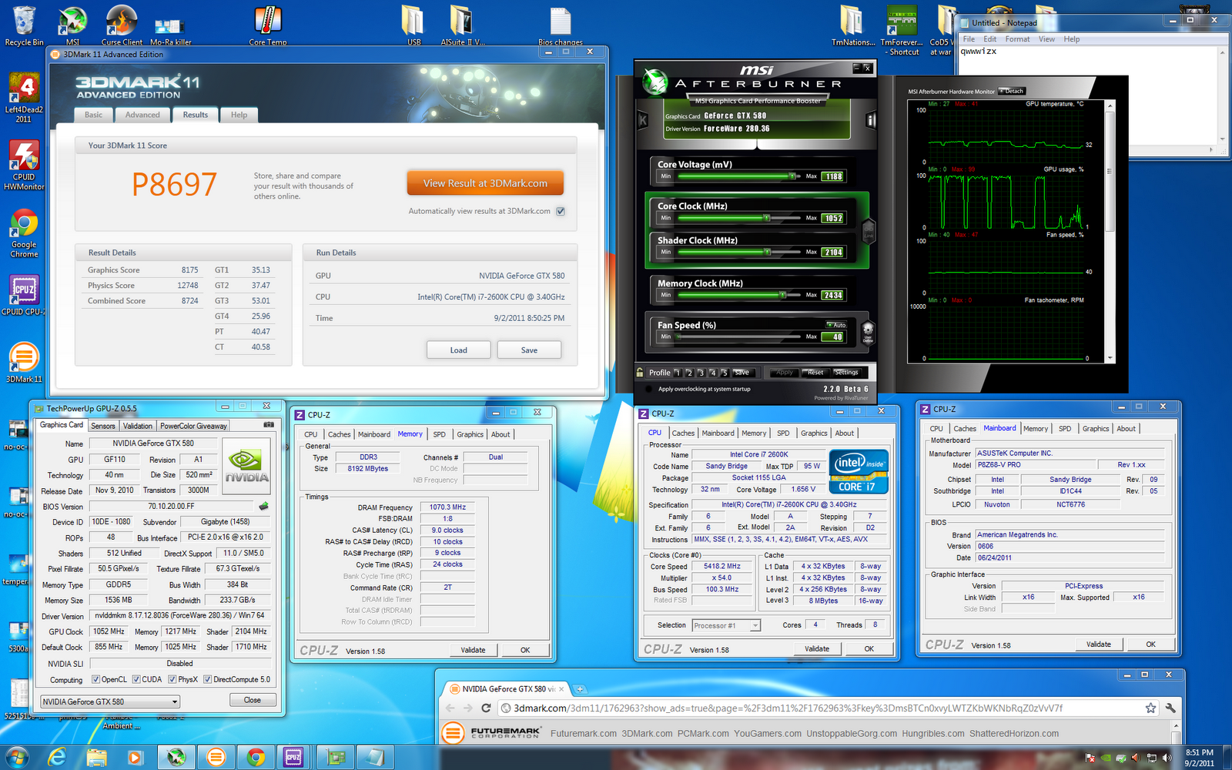Launch Core Temp desktop shortcut
This screenshot has height=770, width=1232.
click(x=267, y=25)
